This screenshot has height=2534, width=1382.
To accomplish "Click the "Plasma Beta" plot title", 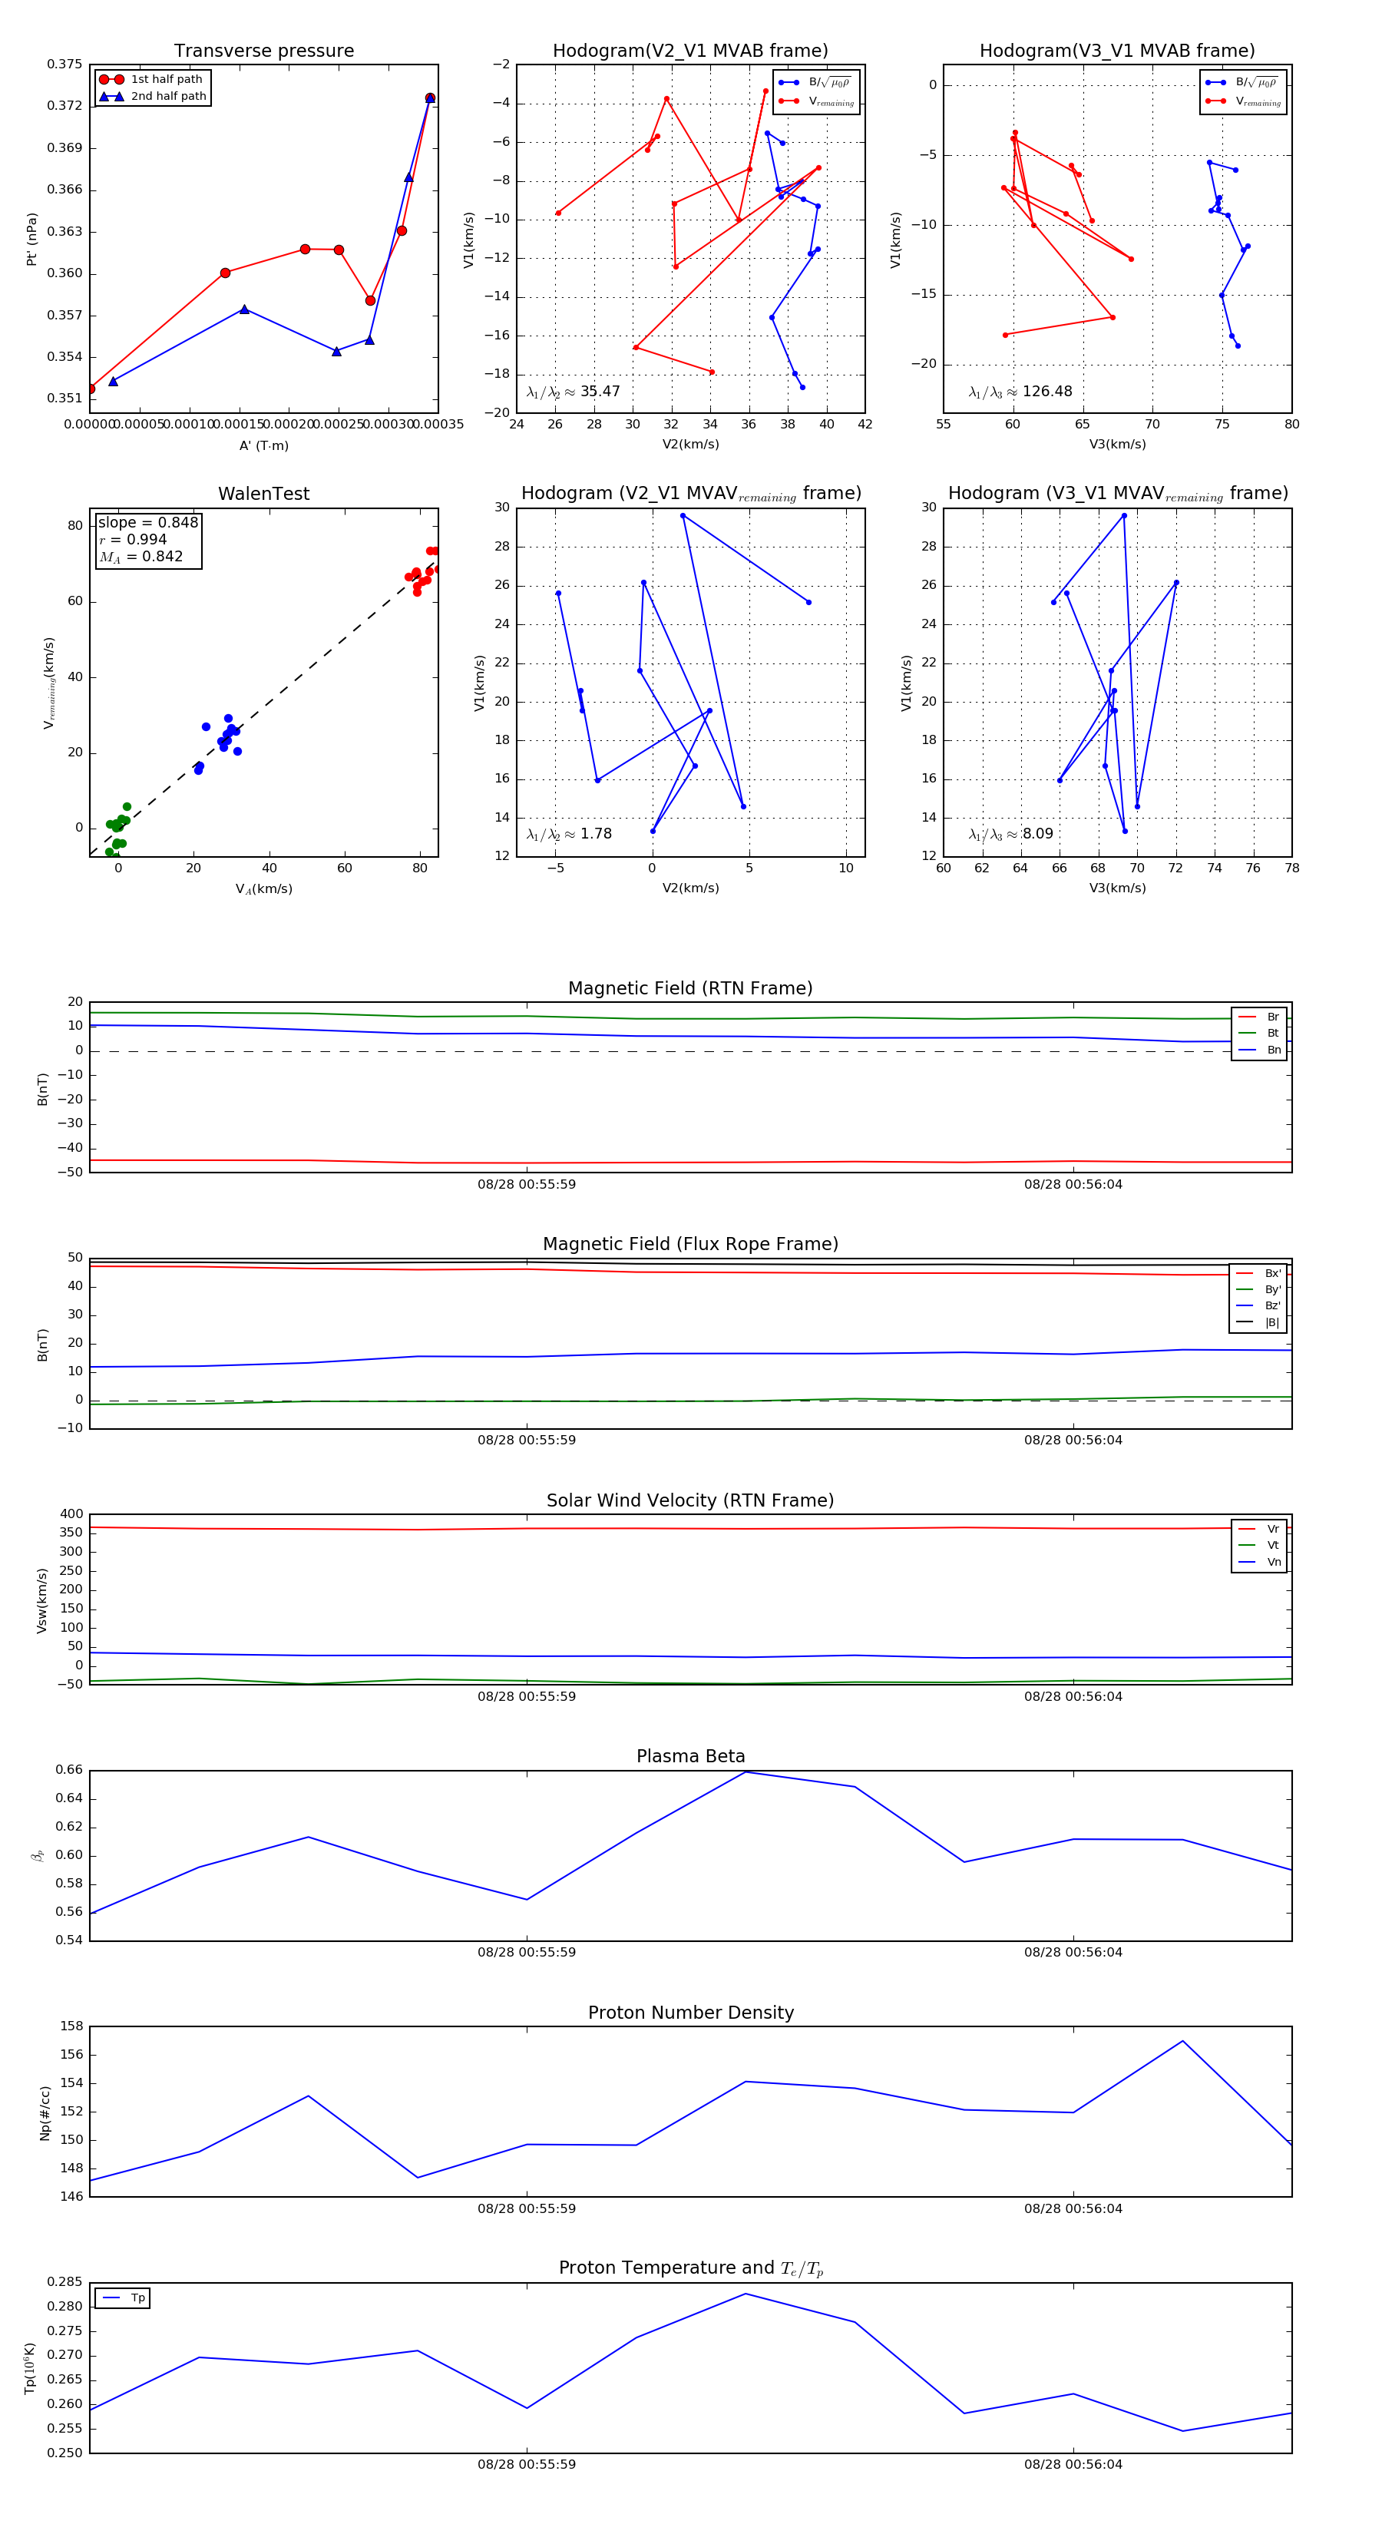I will 690,1757.
